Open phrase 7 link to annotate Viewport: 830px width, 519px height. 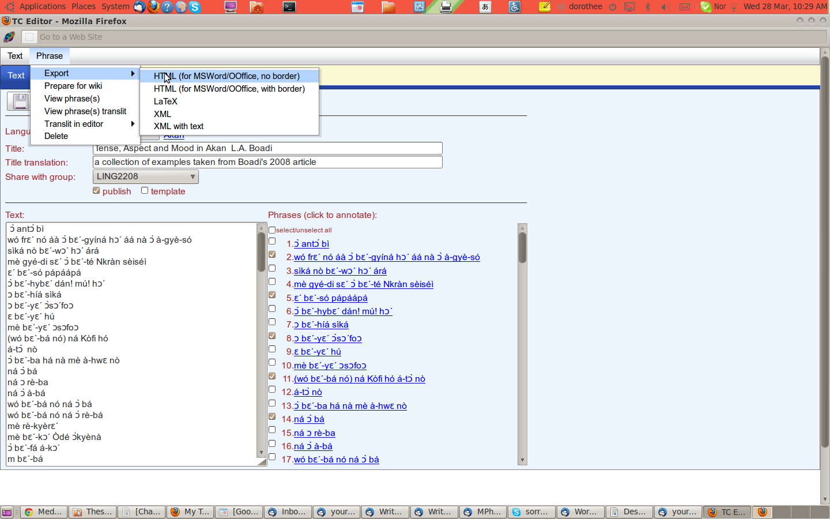click(321, 325)
